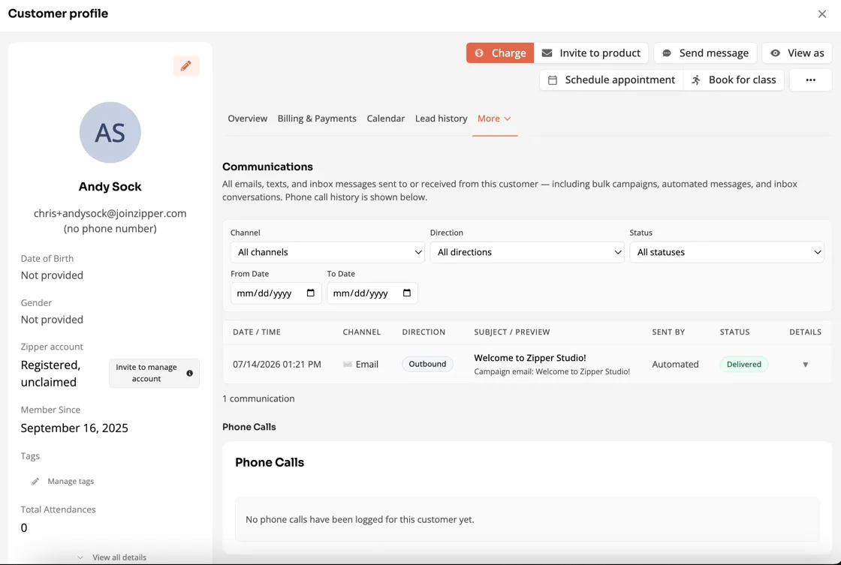
Task: Click the (no phone number) text
Action: pyautogui.click(x=110, y=229)
